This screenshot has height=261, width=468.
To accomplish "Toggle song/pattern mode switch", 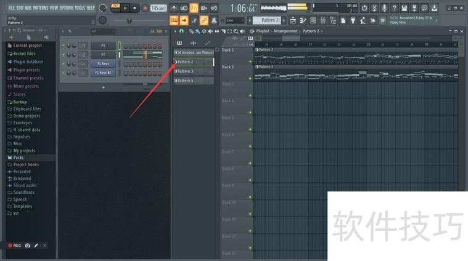I will 115,8.
